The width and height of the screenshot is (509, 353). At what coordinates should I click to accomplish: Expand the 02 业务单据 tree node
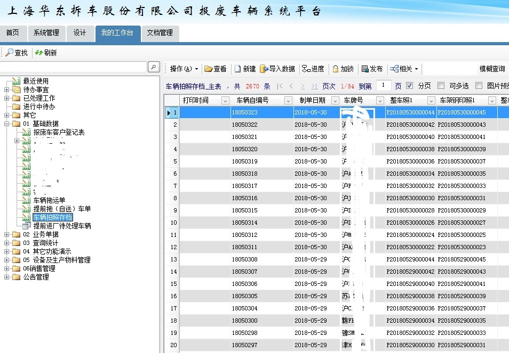pyautogui.click(x=6, y=234)
